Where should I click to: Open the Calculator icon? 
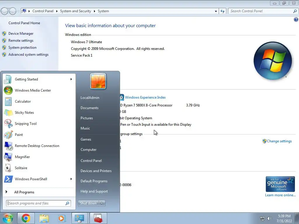click(8, 101)
